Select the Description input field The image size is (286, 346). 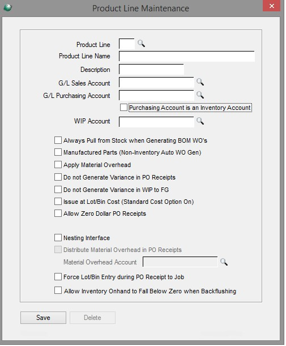pyautogui.click(x=151, y=69)
